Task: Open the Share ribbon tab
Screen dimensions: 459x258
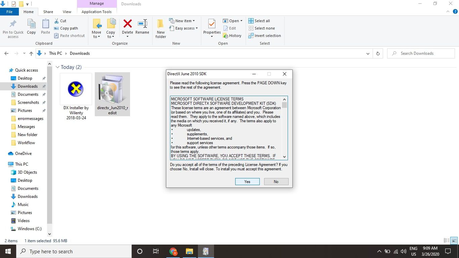Action: tap(48, 12)
